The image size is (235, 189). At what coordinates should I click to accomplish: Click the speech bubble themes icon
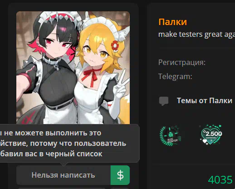[x=164, y=101]
